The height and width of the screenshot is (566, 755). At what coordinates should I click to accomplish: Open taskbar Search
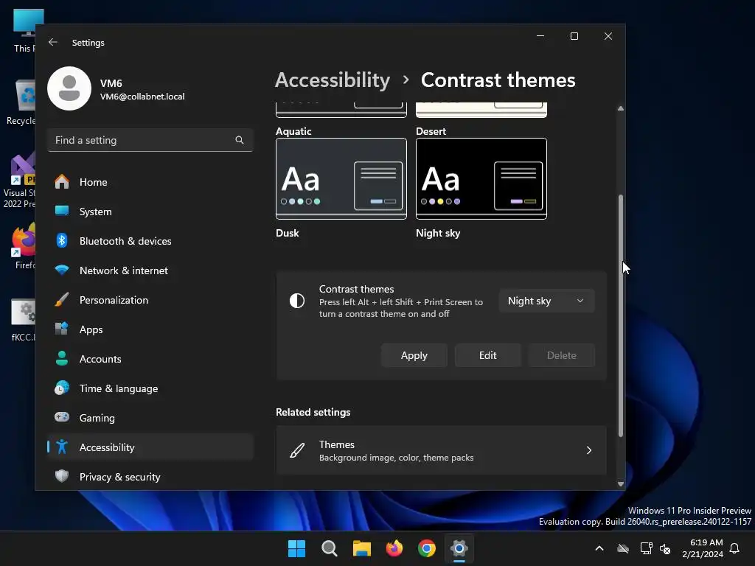point(330,548)
